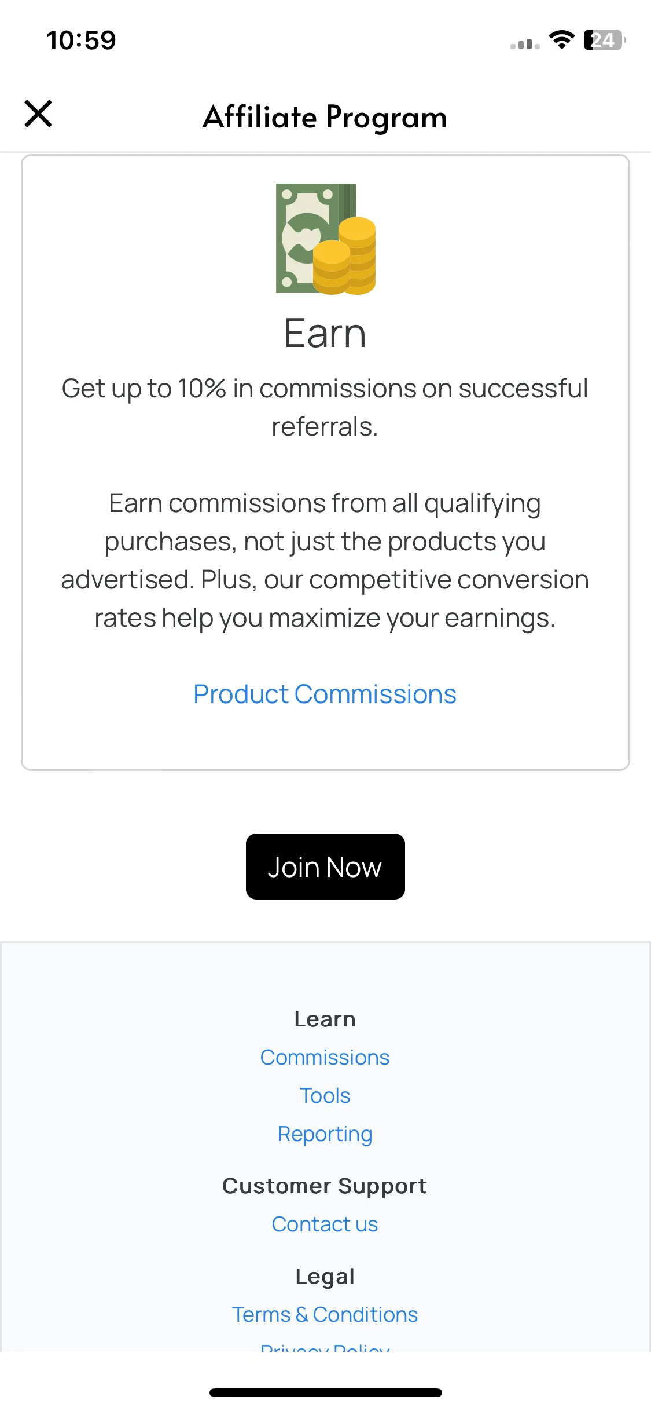Tap the Wi-Fi icon in status bar

click(561, 40)
